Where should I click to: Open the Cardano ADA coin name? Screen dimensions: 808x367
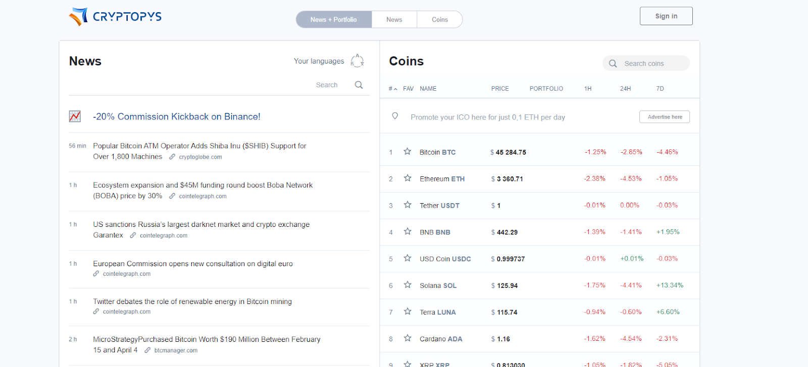coord(441,339)
